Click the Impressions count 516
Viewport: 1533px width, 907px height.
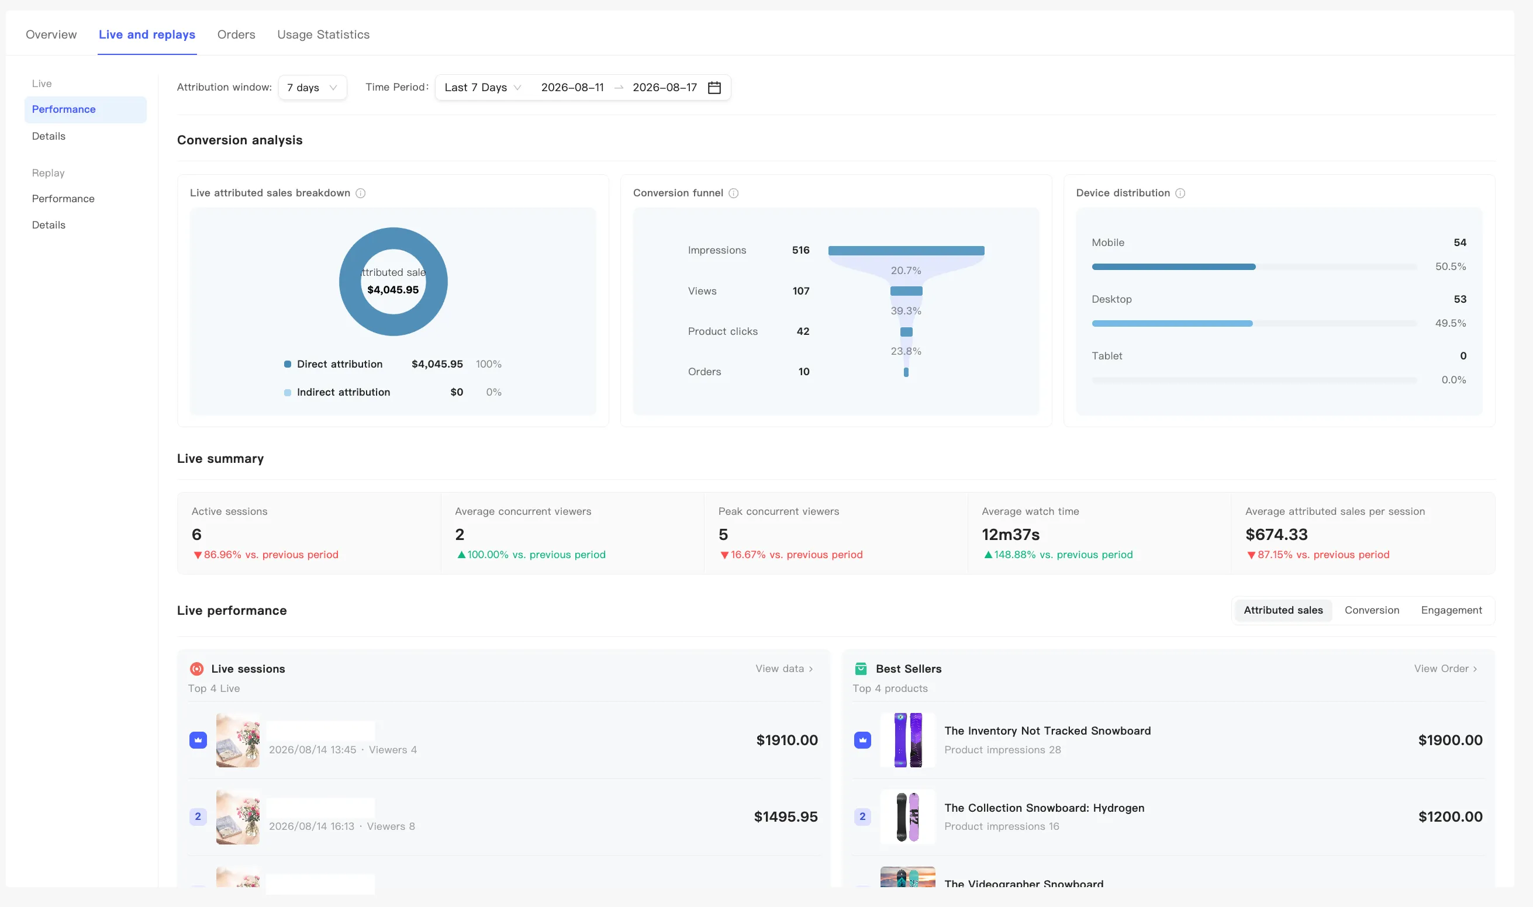(800, 250)
